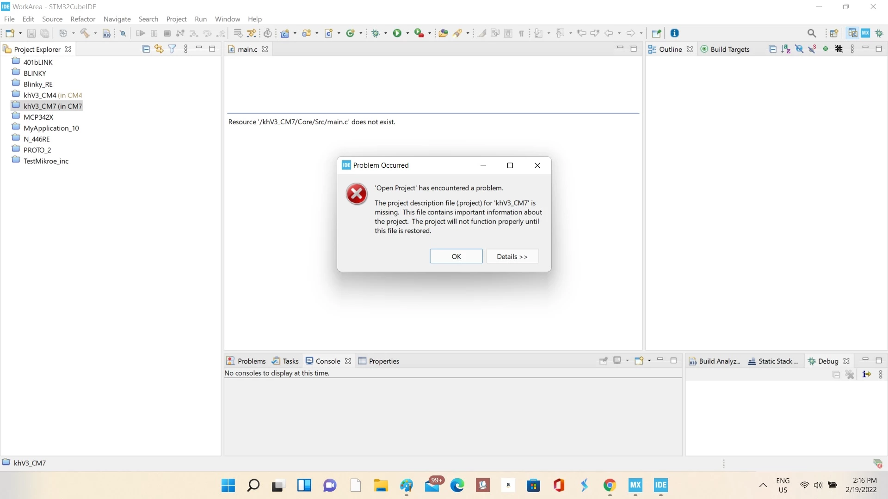Switch to the Properties tab

tap(379, 361)
